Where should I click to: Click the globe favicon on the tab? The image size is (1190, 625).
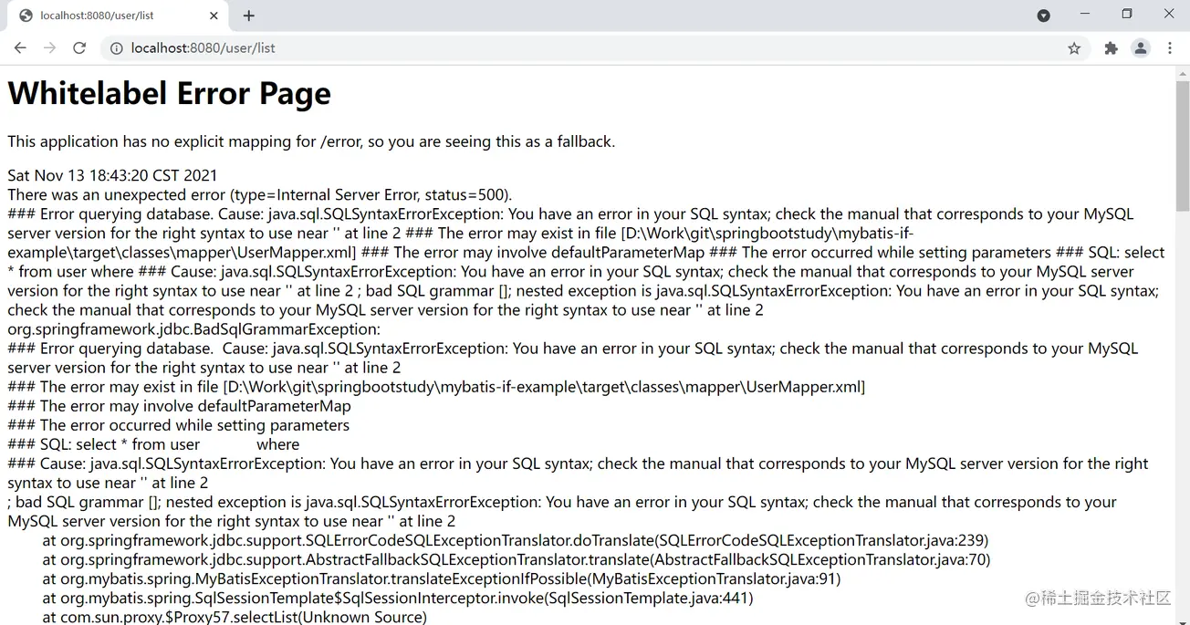(26, 16)
